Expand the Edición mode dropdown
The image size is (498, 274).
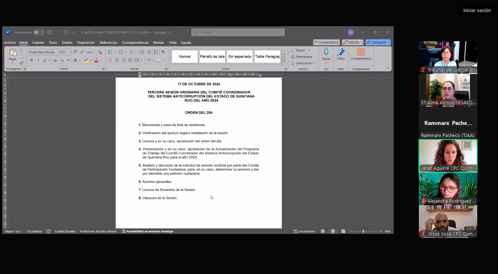tap(352, 42)
